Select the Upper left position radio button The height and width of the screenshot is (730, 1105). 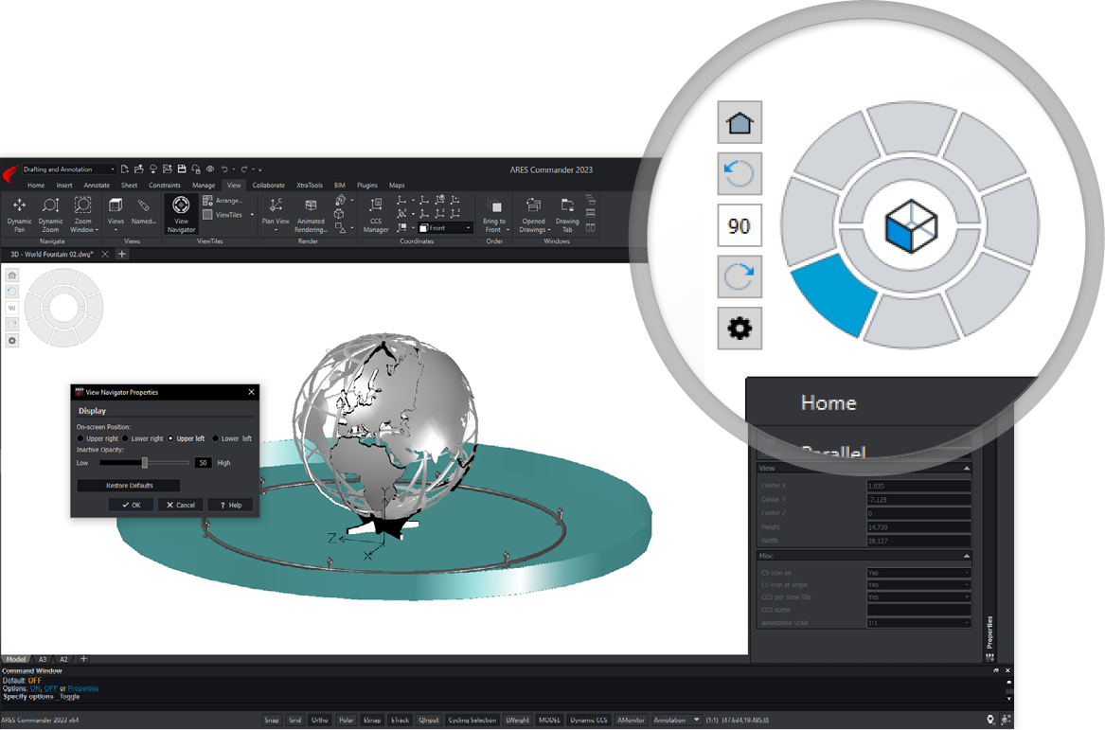point(170,438)
